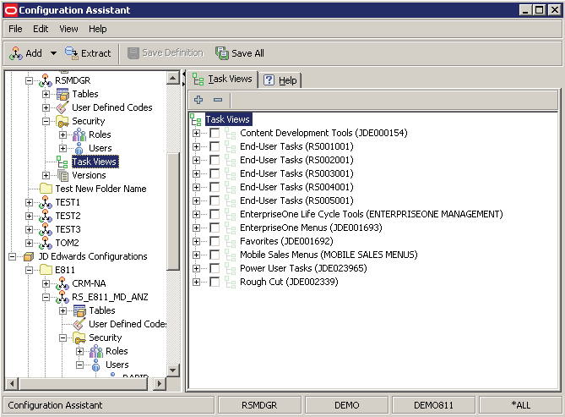Viewport: 565px width, 417px height.
Task: Select the Task Views root node in right pane
Action: (227, 119)
